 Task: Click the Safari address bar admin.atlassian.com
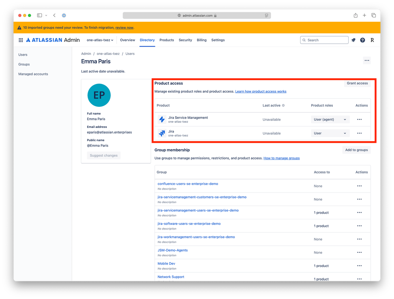tap(197, 15)
